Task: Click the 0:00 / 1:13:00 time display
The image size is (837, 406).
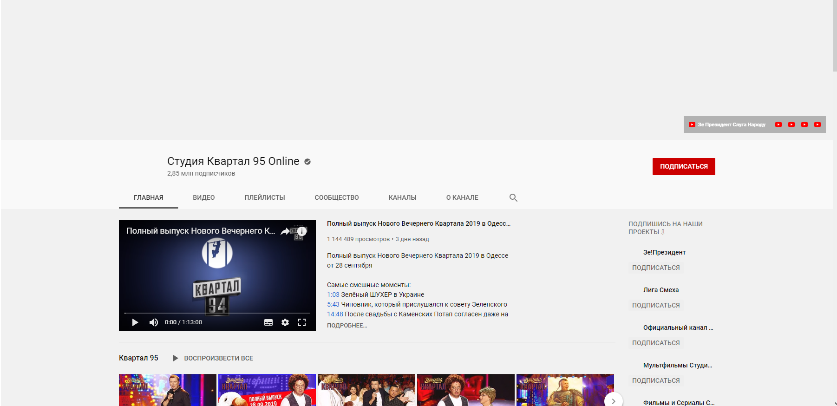Action: [x=183, y=322]
